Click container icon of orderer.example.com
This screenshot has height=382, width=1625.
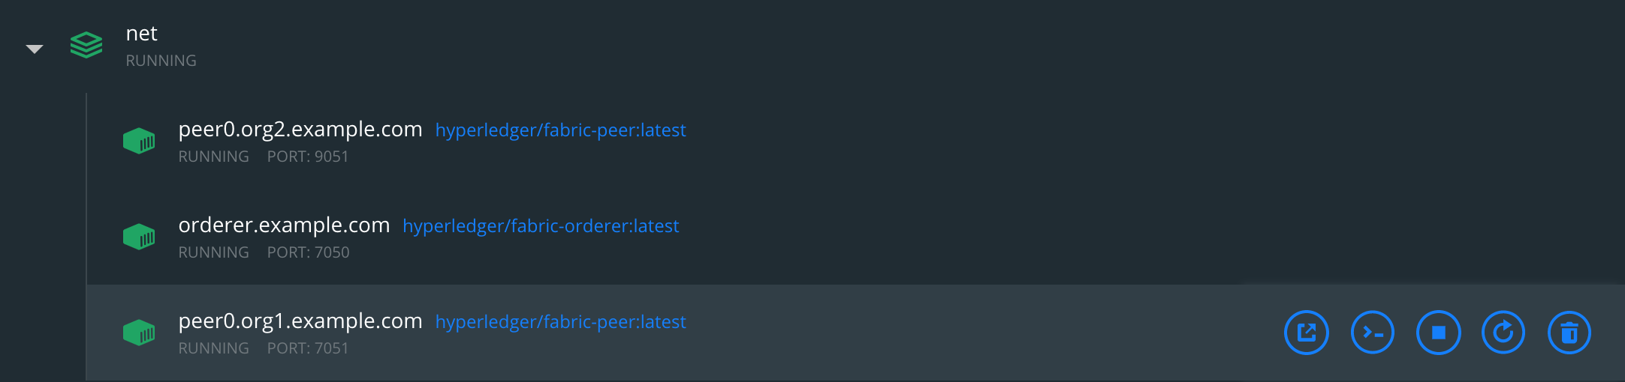pos(139,237)
